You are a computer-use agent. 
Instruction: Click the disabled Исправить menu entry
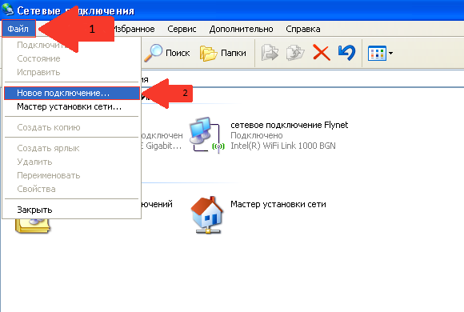(x=72, y=72)
